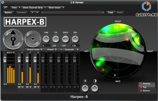The width and height of the screenshot is (158, 101).
Task: Mute channel 1 with M button
Action: [x=19, y=87]
